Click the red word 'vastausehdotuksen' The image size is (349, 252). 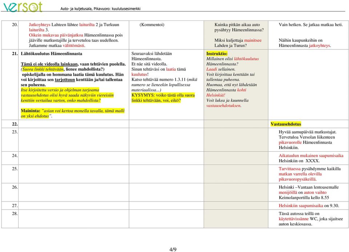pos(223,106)
